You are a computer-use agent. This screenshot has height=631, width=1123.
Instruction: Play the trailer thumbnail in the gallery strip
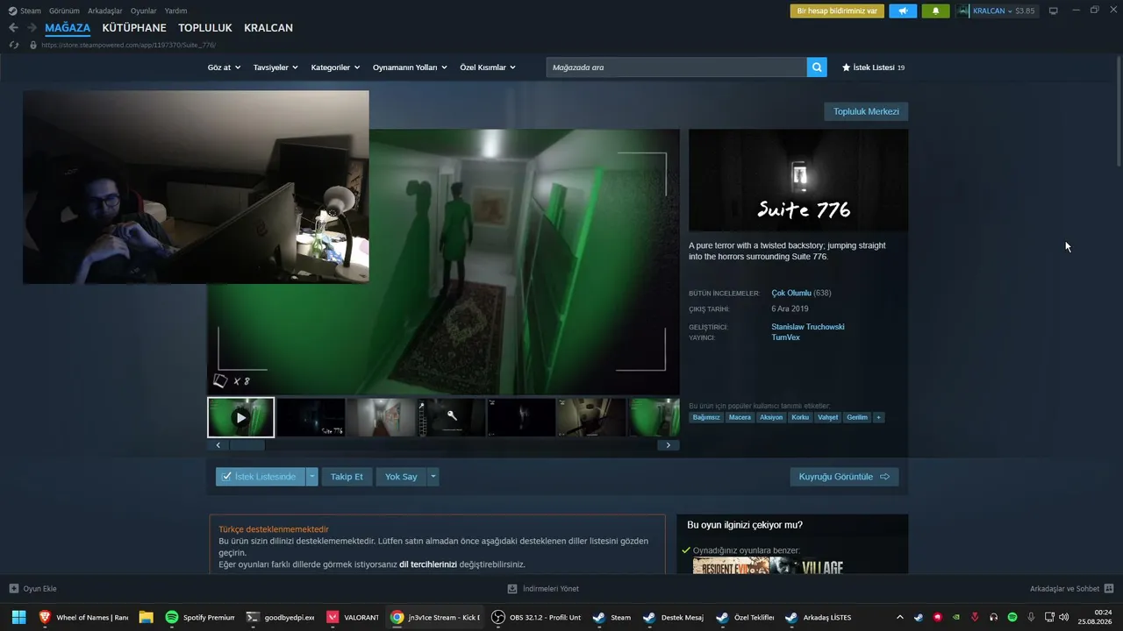click(x=240, y=417)
